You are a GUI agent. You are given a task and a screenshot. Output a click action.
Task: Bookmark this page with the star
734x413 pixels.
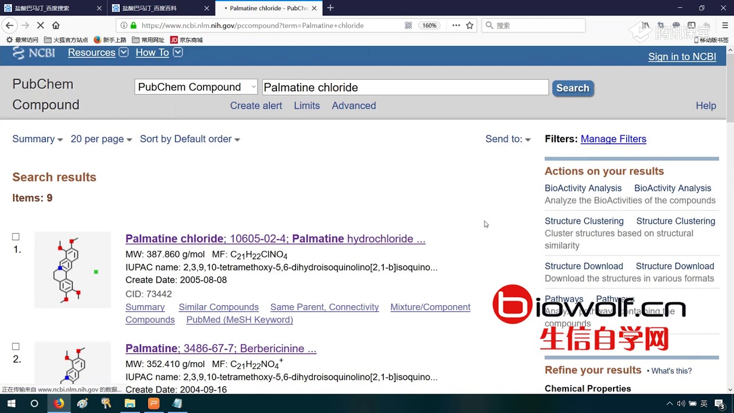[x=470, y=25]
